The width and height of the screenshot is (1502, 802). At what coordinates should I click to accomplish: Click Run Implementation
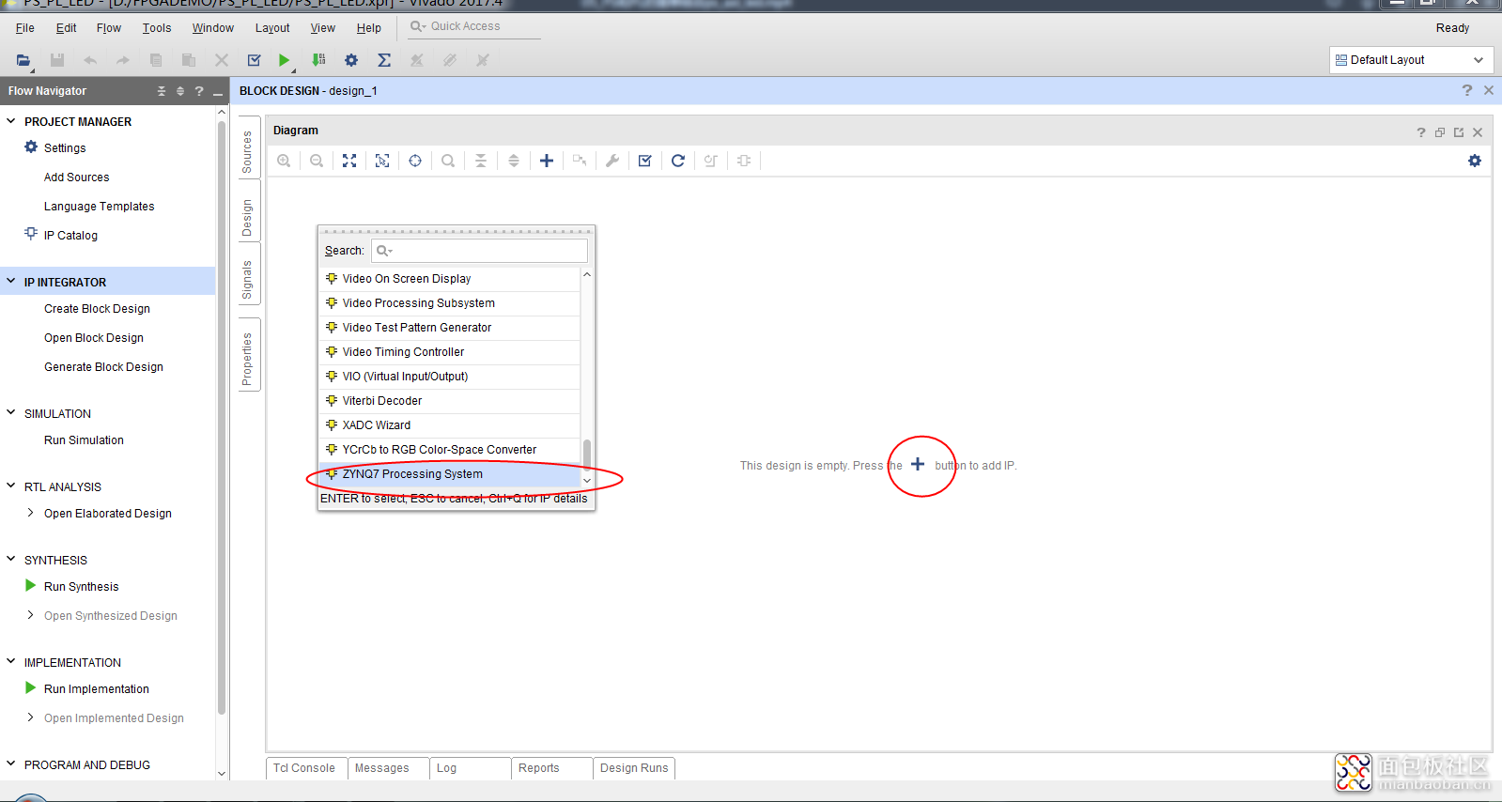click(x=97, y=689)
